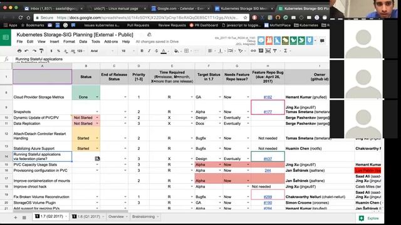Image resolution: width=401 pixels, height=225 pixels.
Task: Open the Add-ons menu
Action: [x=111, y=41]
